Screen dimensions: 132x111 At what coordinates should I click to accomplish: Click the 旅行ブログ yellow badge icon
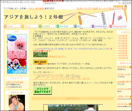[x=40, y=62]
